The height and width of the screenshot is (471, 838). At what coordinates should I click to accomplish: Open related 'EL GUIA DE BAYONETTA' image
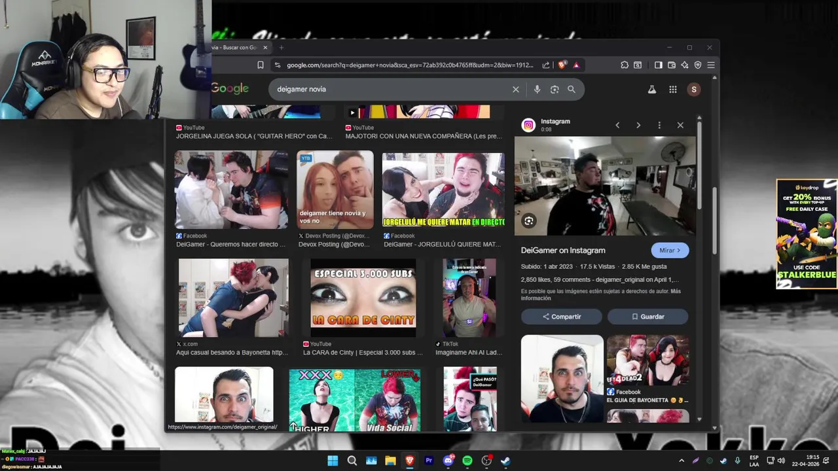pos(647,360)
